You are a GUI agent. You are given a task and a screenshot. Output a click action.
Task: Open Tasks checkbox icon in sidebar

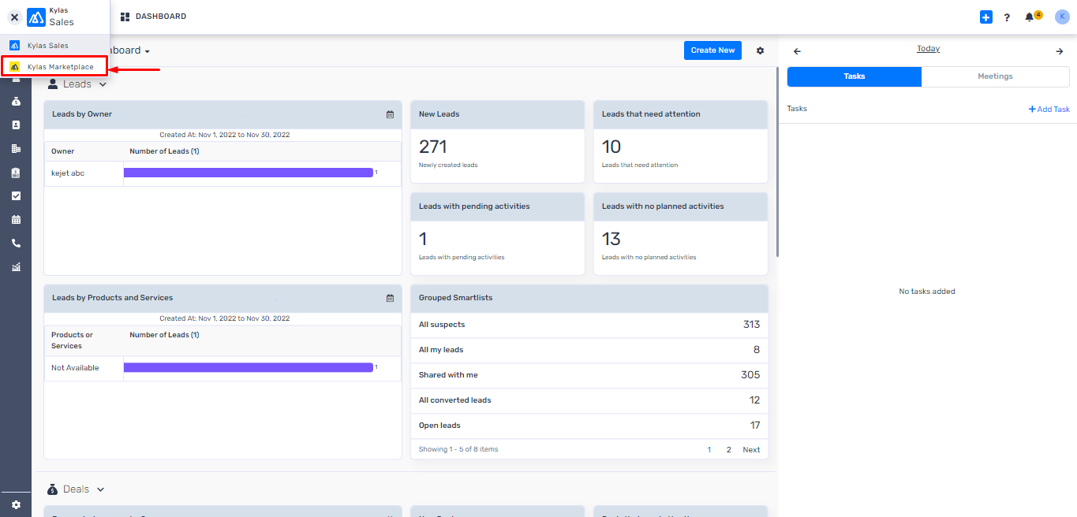point(16,196)
